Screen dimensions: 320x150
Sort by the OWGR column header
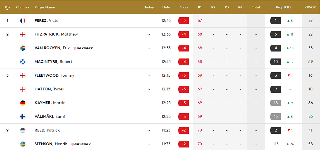point(310,7)
